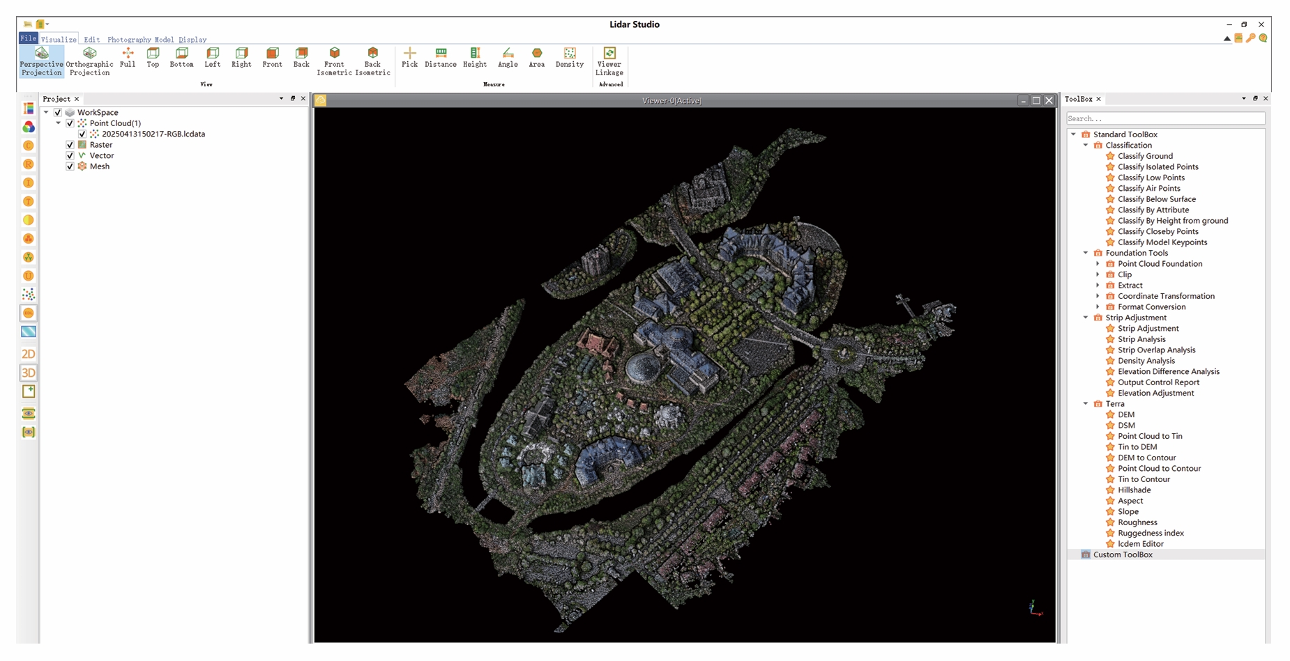The height and width of the screenshot is (661, 1290).
Task: Switch to the Display ribbon tab
Action: (x=192, y=40)
